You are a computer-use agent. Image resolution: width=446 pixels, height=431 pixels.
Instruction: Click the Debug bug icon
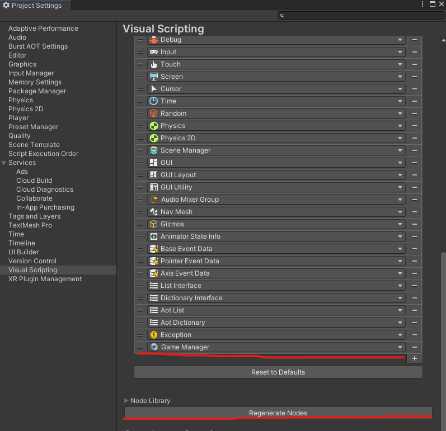[x=153, y=40]
